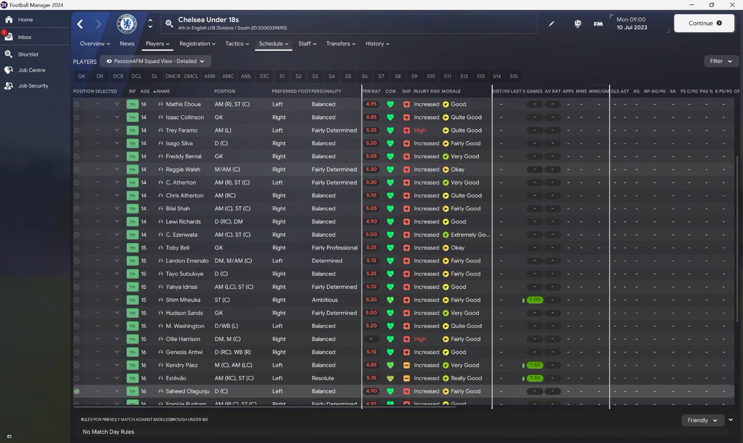The height and width of the screenshot is (443, 743).
Task: Open the Tactics menu
Action: click(237, 44)
